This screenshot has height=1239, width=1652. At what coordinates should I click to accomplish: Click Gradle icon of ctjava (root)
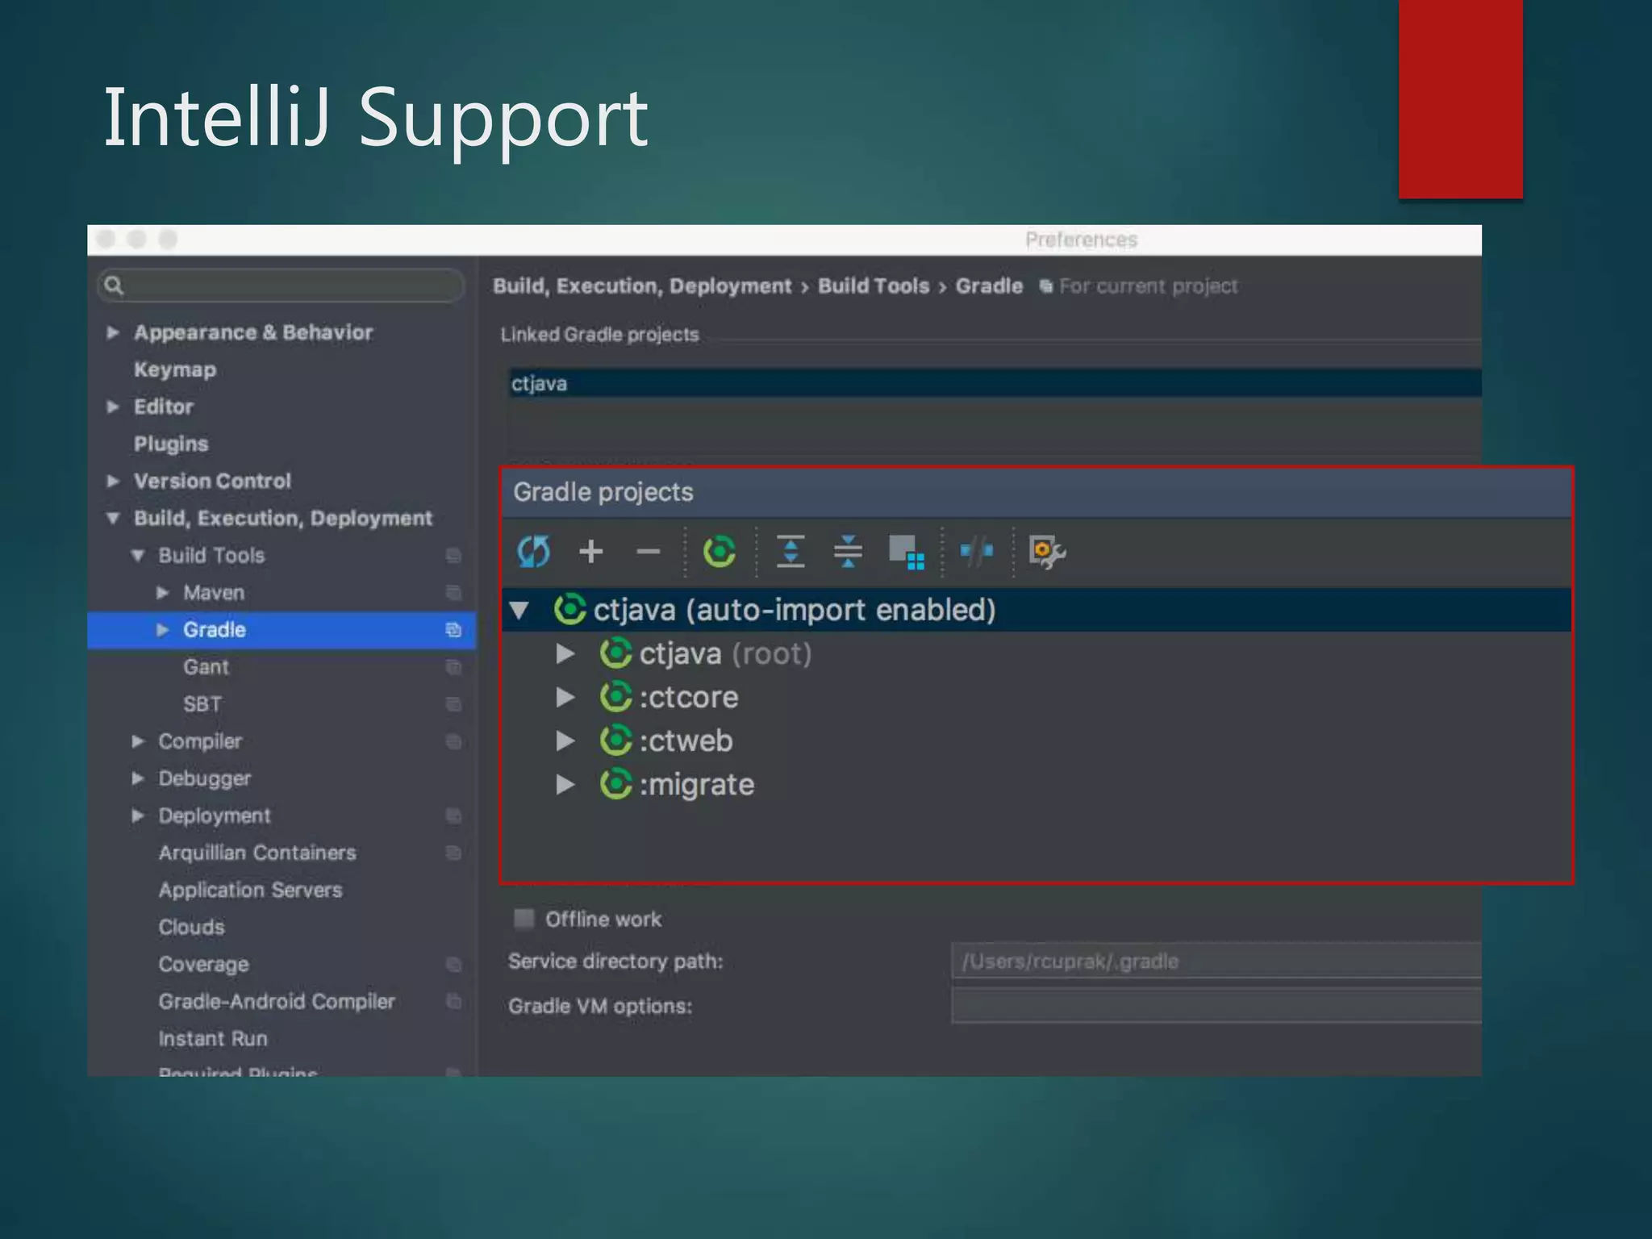[x=615, y=653]
